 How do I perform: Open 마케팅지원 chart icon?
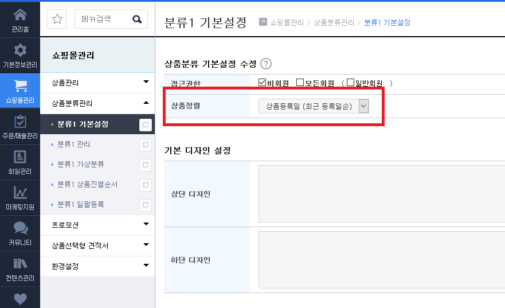click(20, 192)
